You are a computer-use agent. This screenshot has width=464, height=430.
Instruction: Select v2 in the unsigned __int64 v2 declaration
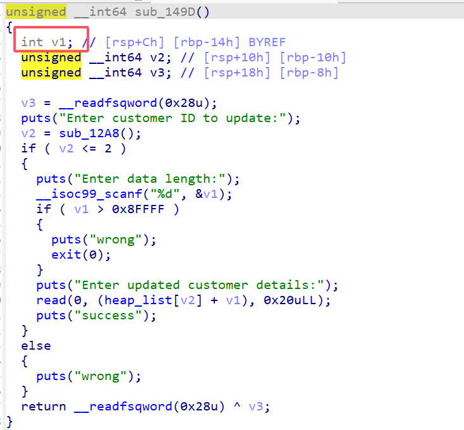tap(157, 58)
